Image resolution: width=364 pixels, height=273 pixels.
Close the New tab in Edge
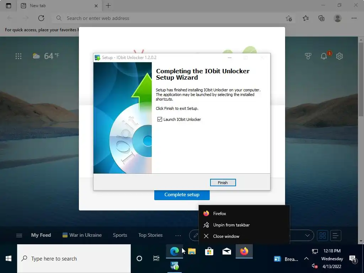click(96, 6)
